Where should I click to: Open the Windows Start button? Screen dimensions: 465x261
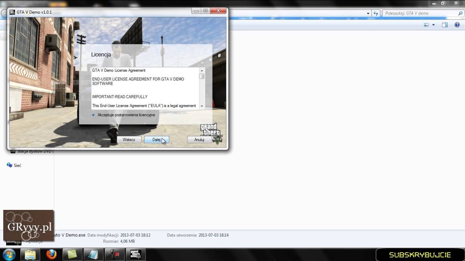[9, 254]
